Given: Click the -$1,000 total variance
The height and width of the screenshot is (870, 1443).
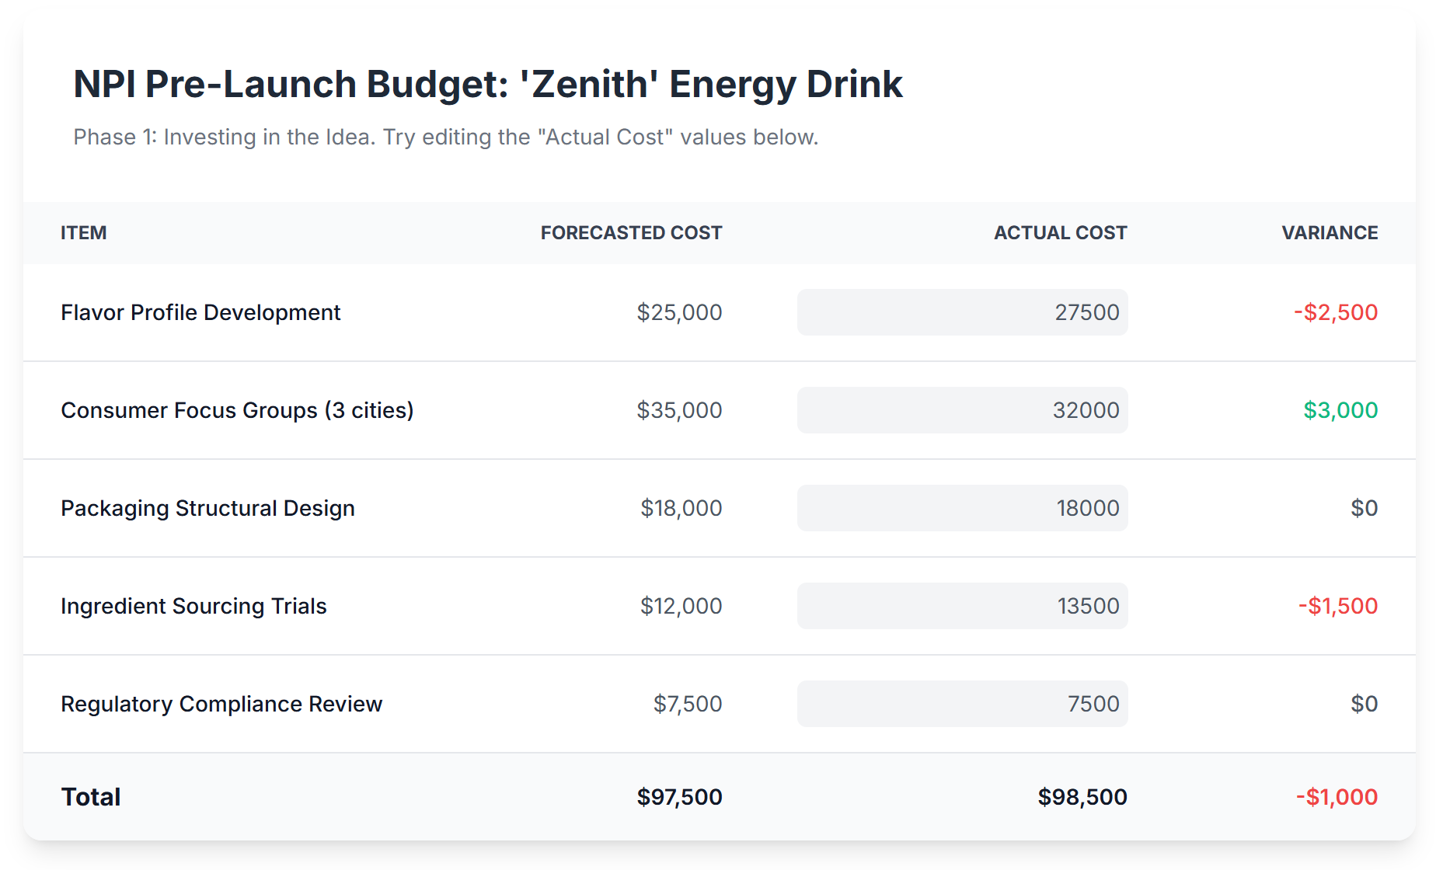Looking at the screenshot, I should [x=1337, y=797].
